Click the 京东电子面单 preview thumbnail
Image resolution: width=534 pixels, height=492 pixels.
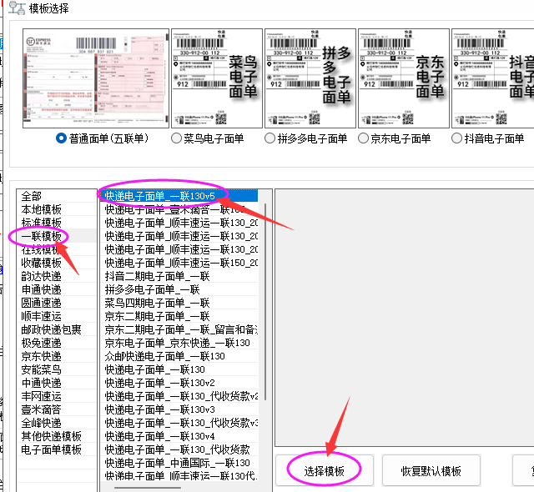click(x=404, y=78)
